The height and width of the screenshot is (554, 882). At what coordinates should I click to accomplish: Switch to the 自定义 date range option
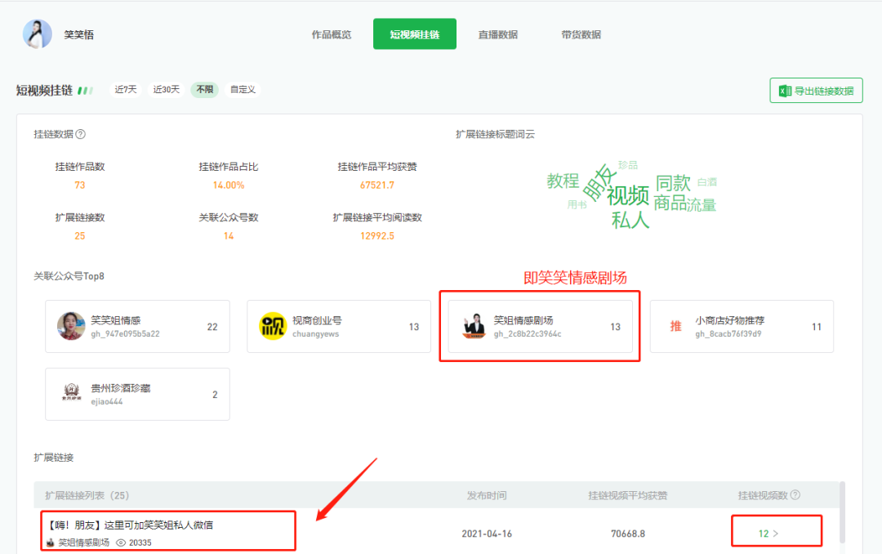tap(243, 90)
